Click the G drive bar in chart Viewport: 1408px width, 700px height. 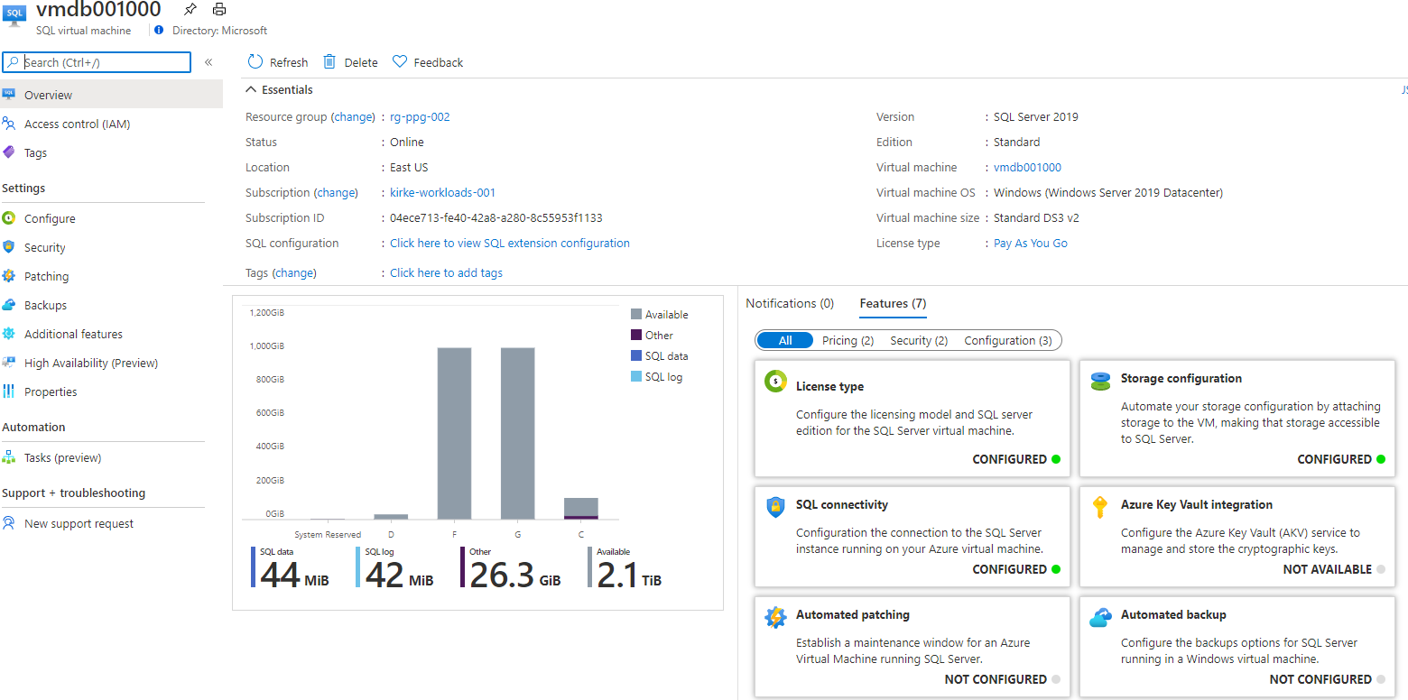tap(518, 434)
